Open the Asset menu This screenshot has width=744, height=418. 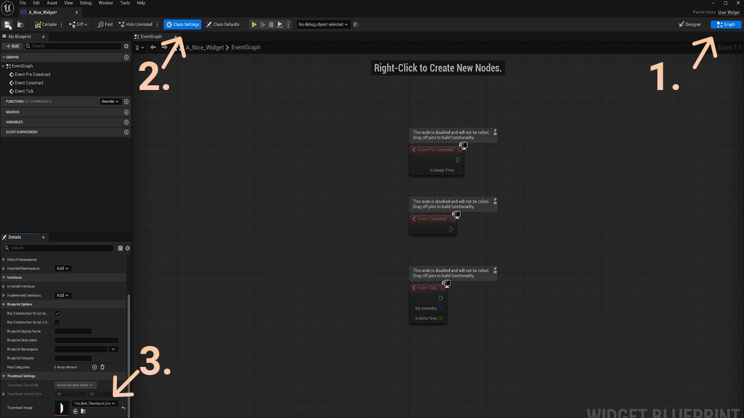pos(52,3)
